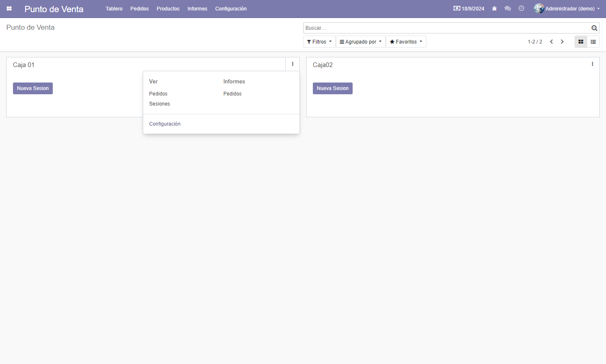
Task: Go to previous page arrow
Action: click(x=552, y=42)
